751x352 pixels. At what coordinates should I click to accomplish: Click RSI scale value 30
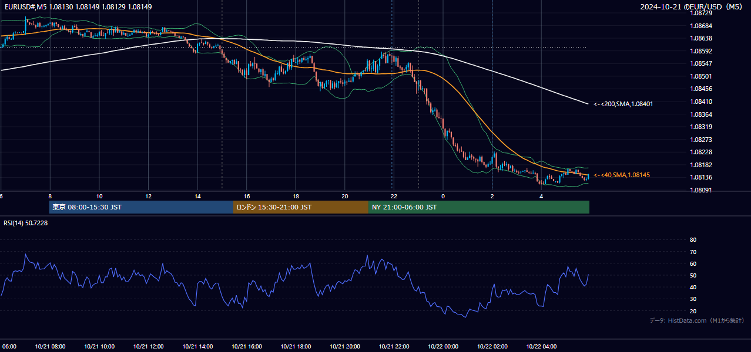point(693,299)
